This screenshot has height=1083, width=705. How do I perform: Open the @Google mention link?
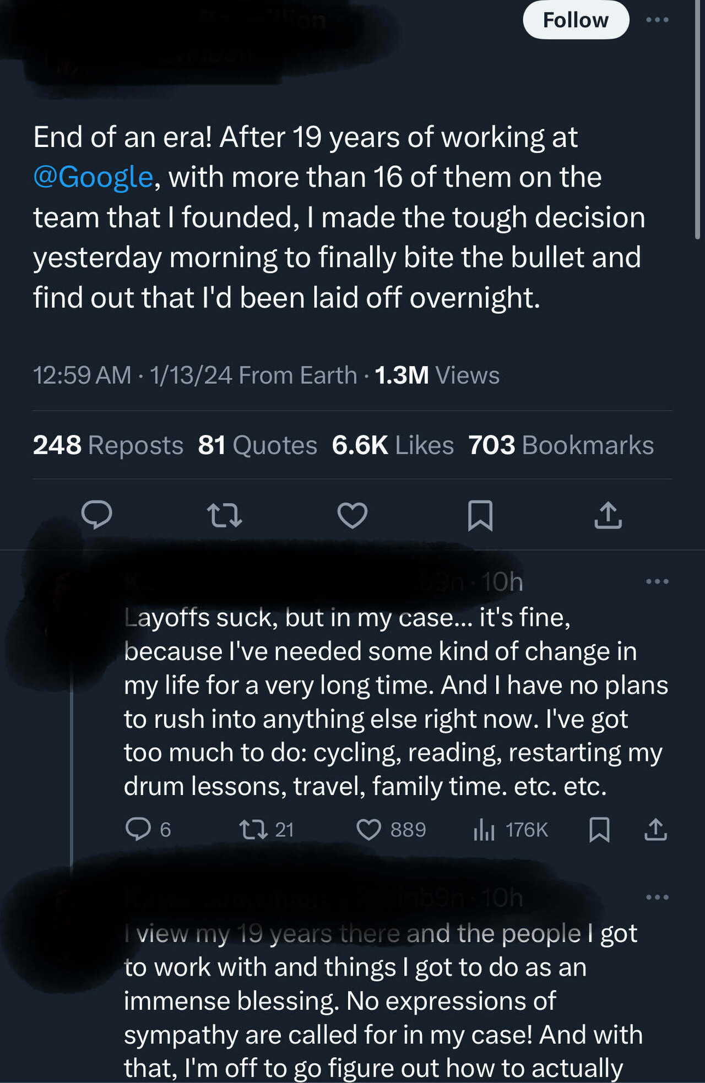tap(93, 177)
